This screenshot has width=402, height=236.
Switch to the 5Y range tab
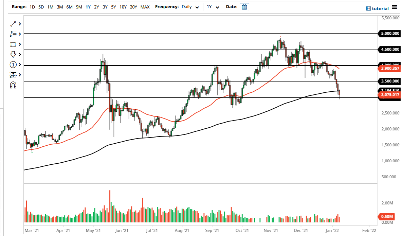(x=113, y=7)
